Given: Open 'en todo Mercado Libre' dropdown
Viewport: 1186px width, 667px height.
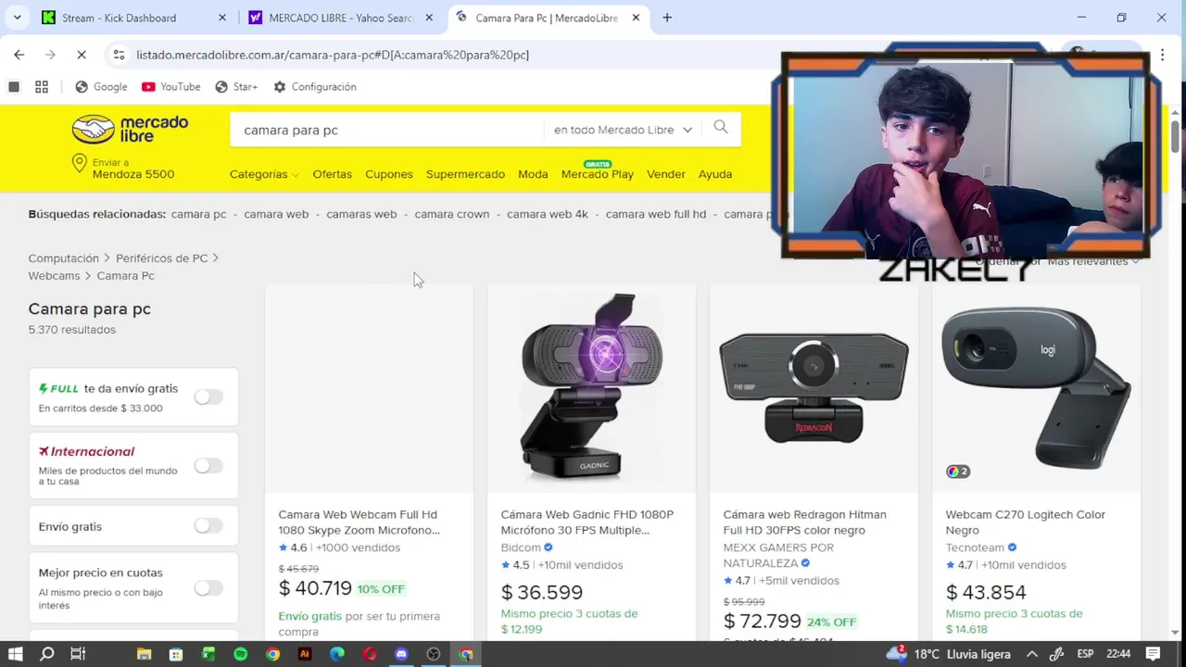Looking at the screenshot, I should click(x=623, y=130).
